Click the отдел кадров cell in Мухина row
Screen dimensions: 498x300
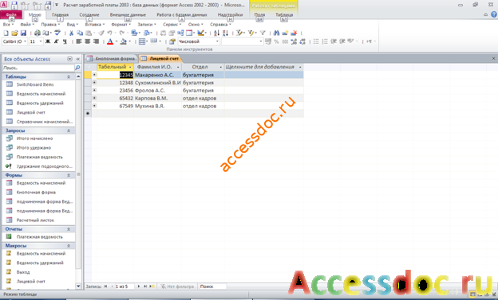[203, 106]
